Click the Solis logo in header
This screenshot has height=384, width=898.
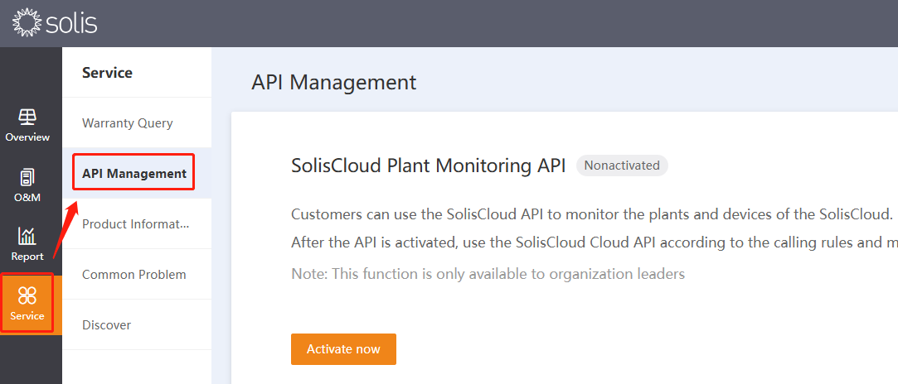point(55,23)
